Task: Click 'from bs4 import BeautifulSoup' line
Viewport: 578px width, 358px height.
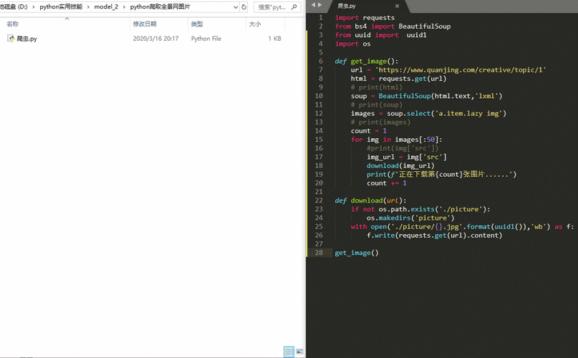Action: click(392, 26)
